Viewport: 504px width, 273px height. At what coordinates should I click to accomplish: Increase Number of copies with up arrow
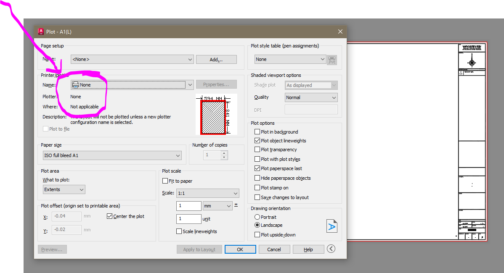tap(224, 152)
